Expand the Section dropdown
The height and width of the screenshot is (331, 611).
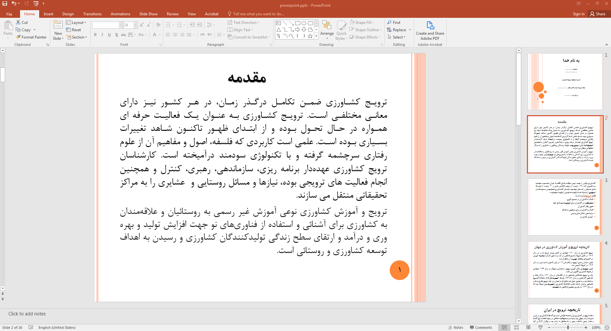76,37
